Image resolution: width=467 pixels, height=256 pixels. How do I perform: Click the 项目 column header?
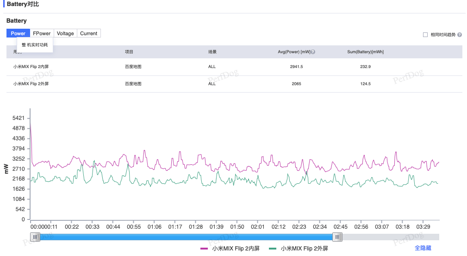(129, 52)
